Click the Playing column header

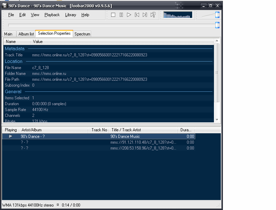11,130
